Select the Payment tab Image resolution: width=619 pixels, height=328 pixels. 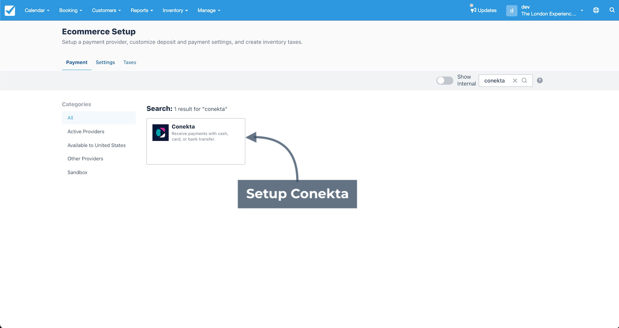[x=77, y=62]
